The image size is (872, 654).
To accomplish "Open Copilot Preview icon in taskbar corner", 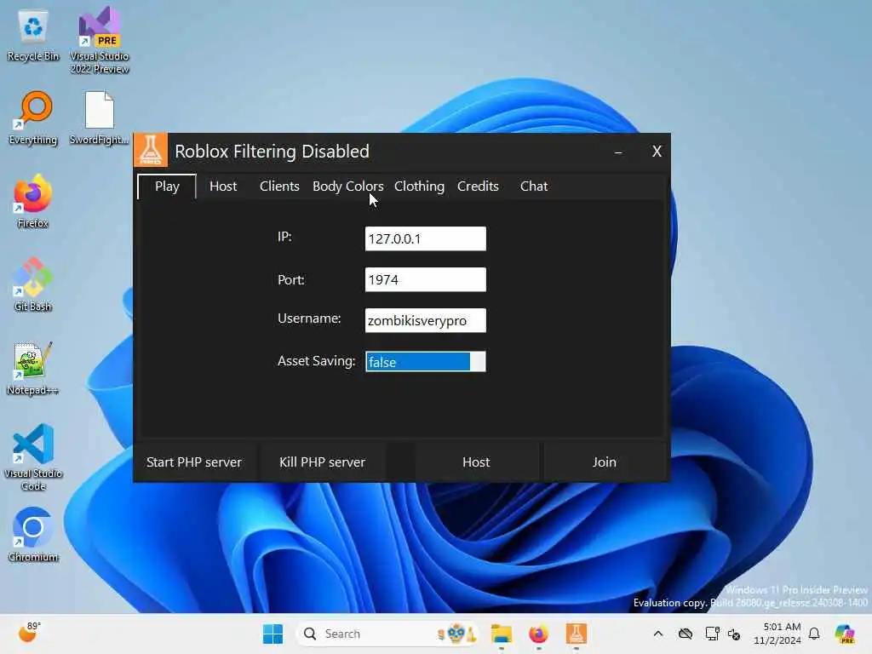I will point(846,634).
